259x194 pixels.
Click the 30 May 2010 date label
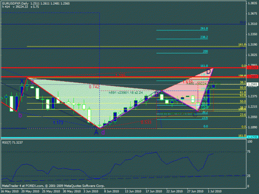[72, 191]
